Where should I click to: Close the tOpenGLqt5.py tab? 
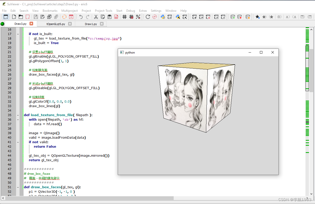(70, 24)
